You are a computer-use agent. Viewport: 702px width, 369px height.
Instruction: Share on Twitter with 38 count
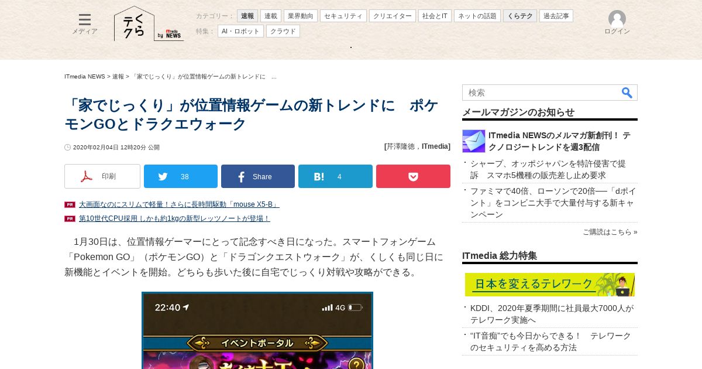pos(181,176)
